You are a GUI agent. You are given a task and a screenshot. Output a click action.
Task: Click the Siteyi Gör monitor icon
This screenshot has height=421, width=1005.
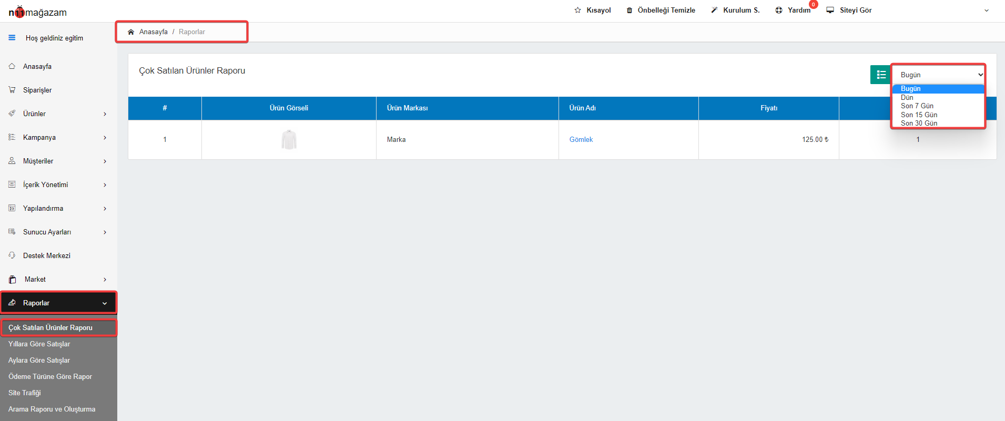830,10
